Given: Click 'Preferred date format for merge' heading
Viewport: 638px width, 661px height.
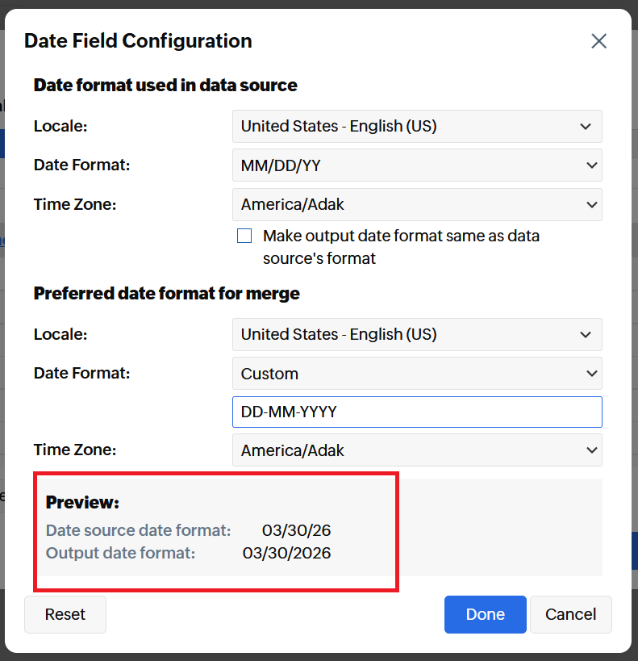Looking at the screenshot, I should pos(166,294).
